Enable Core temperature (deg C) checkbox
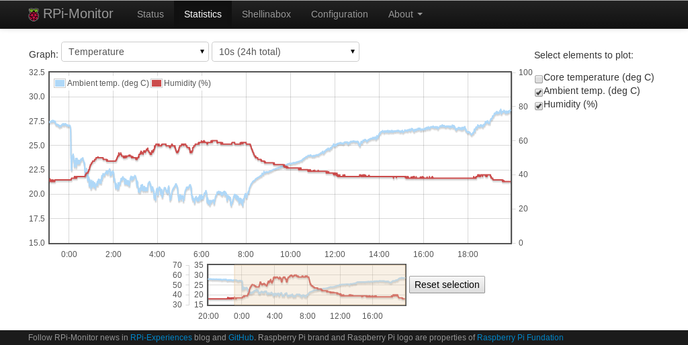This screenshot has width=688, height=345. click(x=539, y=79)
